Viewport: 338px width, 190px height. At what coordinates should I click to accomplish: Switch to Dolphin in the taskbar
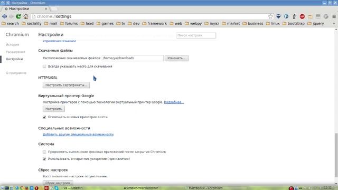pos(73,188)
